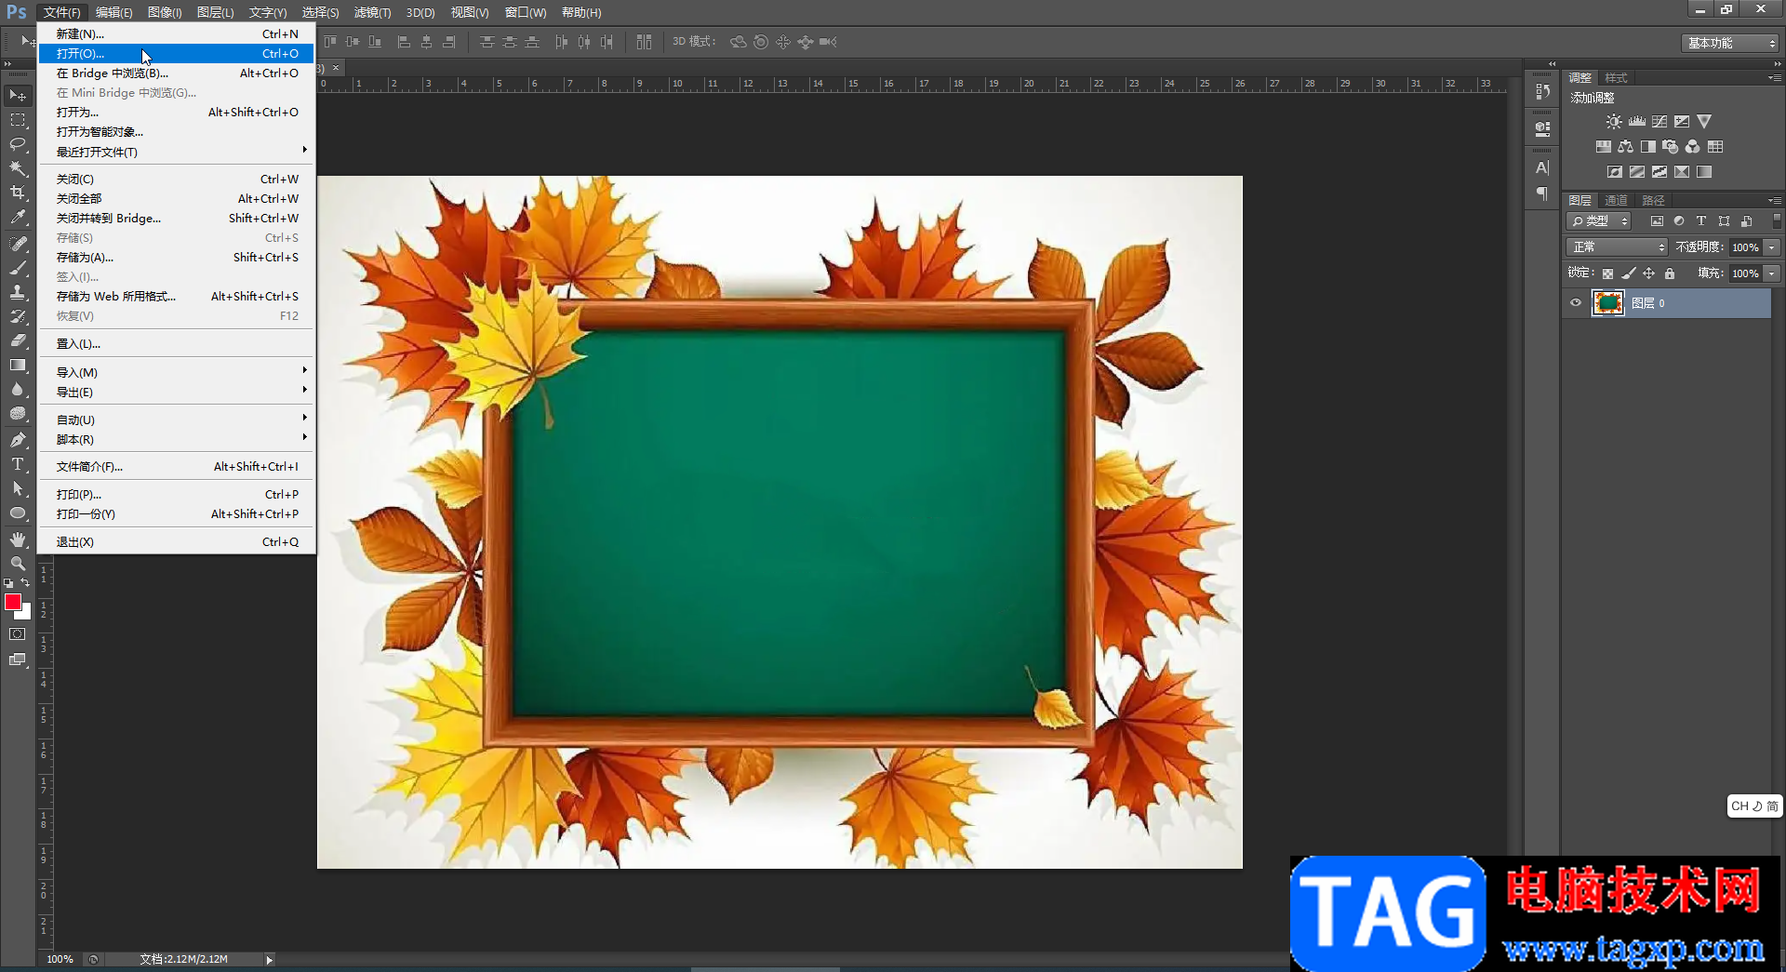Image resolution: width=1786 pixels, height=972 pixels.
Task: Choose 存储为(A)... menu entry
Action: (177, 257)
